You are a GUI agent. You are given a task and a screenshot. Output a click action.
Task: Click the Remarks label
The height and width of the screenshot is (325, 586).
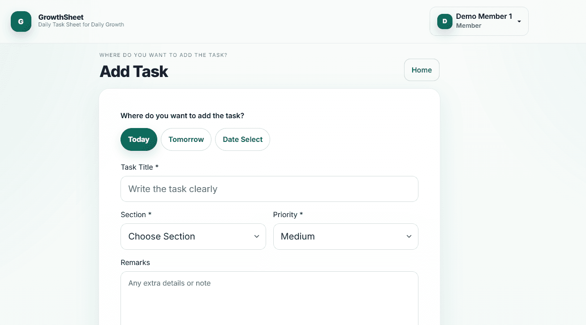tap(135, 262)
